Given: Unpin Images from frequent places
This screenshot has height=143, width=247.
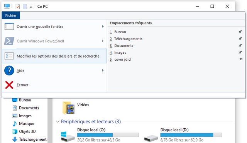Looking at the screenshot, I should tap(240, 52).
